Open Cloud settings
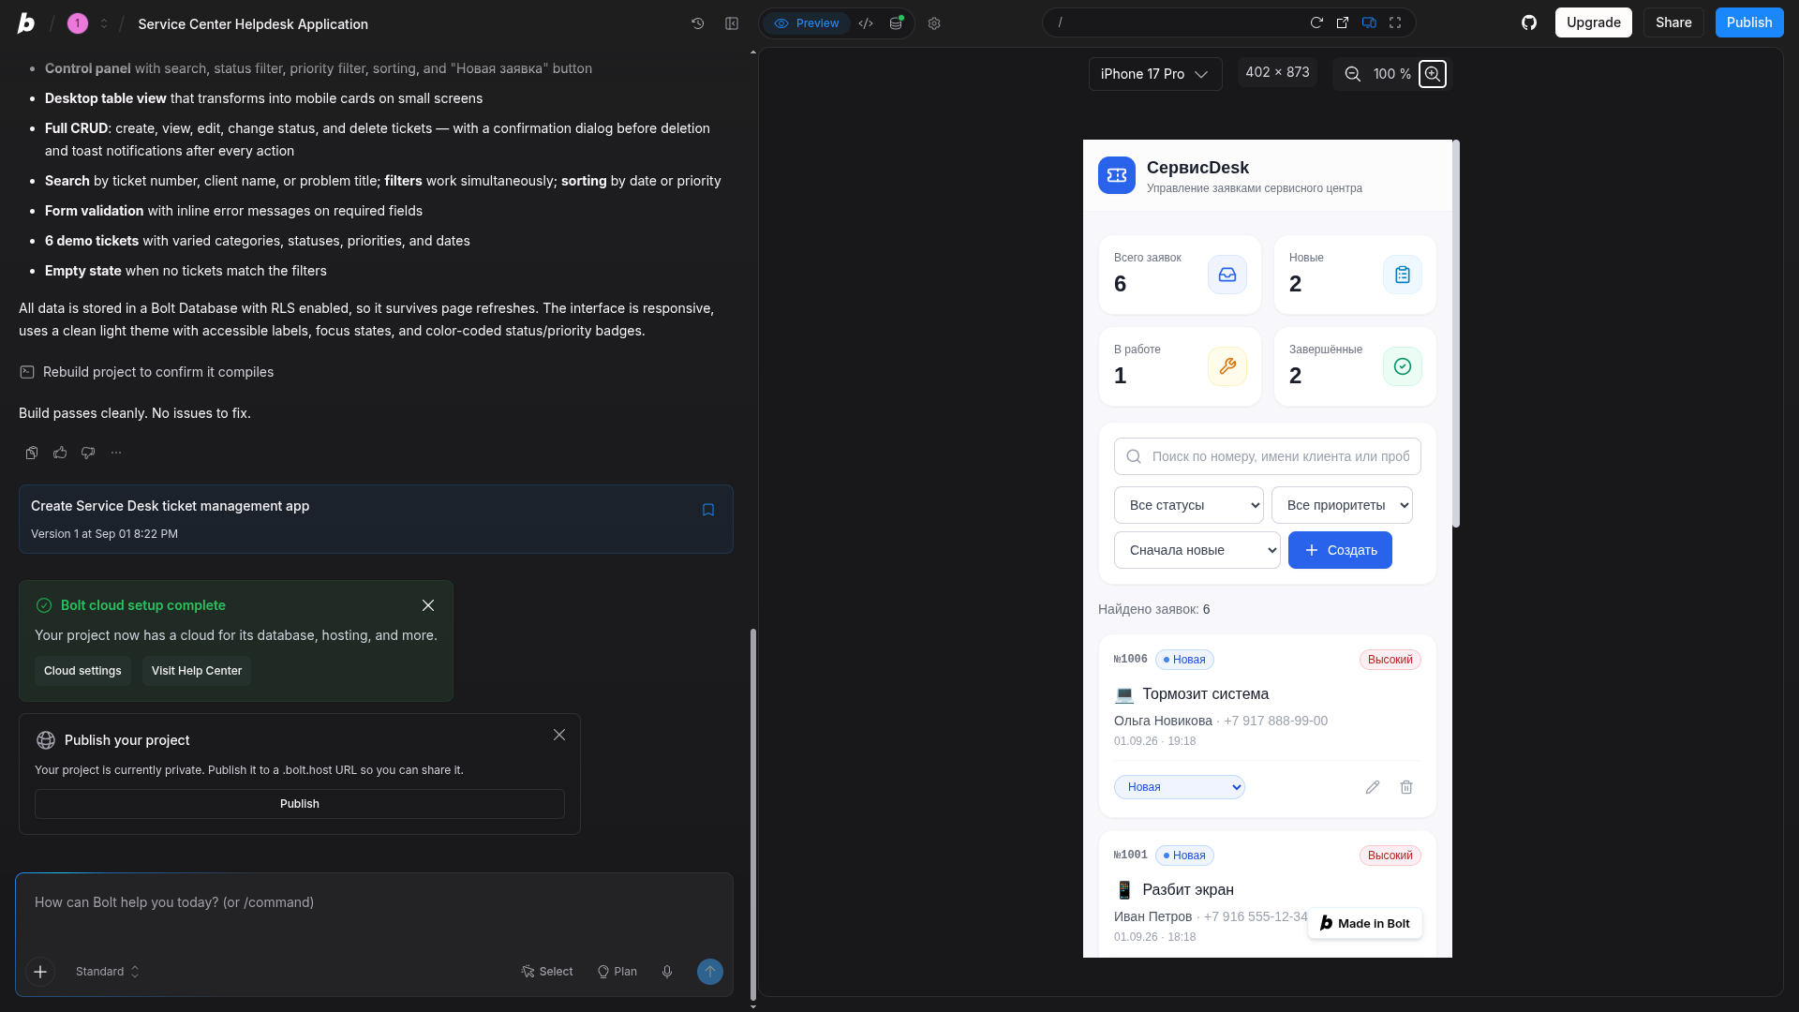Image resolution: width=1799 pixels, height=1012 pixels. [82, 671]
